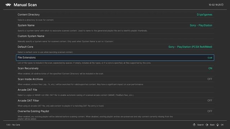Click the 'Select a default core' description
The width and height of the screenshot is (230, 129).
[x=45, y=52]
